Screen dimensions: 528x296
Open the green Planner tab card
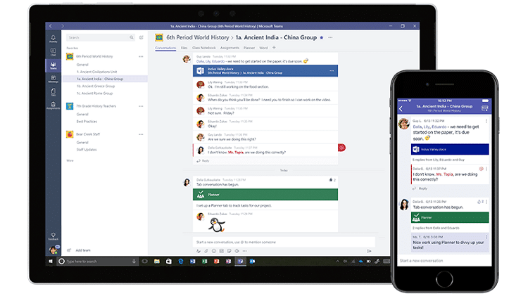[265, 195]
